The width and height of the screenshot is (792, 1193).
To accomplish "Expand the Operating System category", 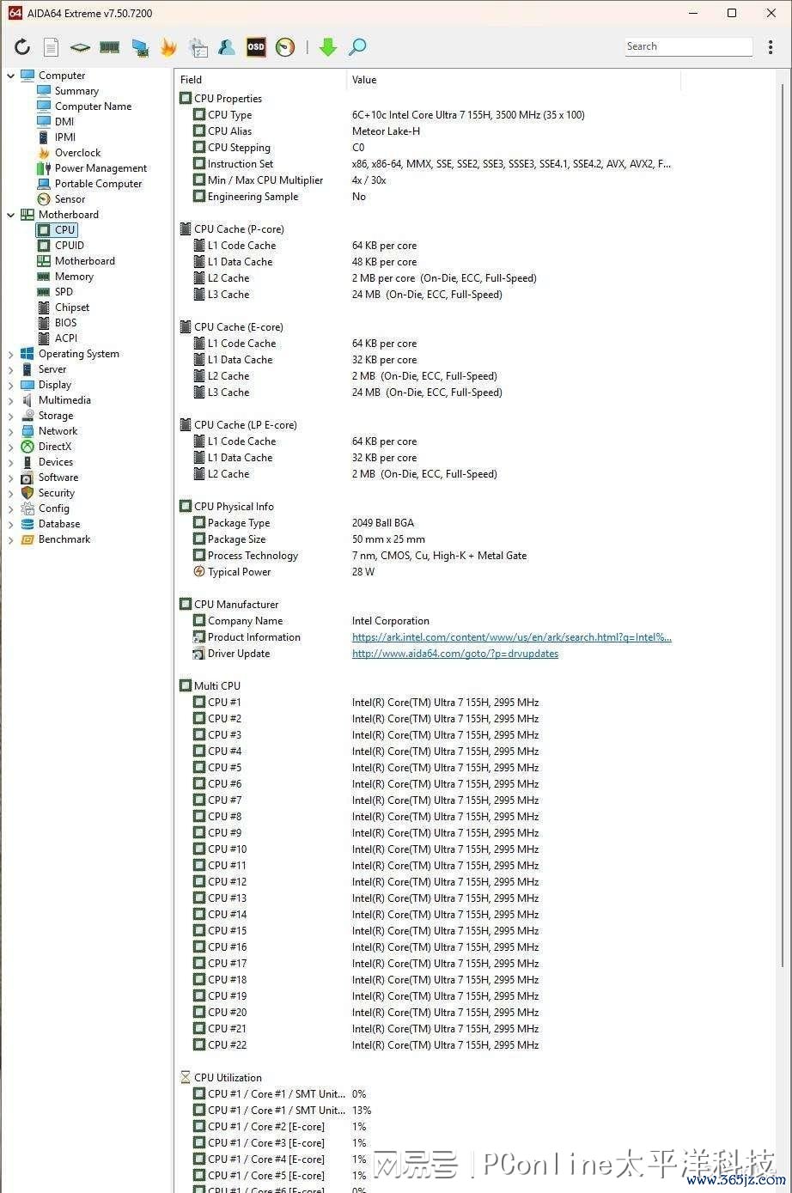I will pyautogui.click(x=11, y=354).
